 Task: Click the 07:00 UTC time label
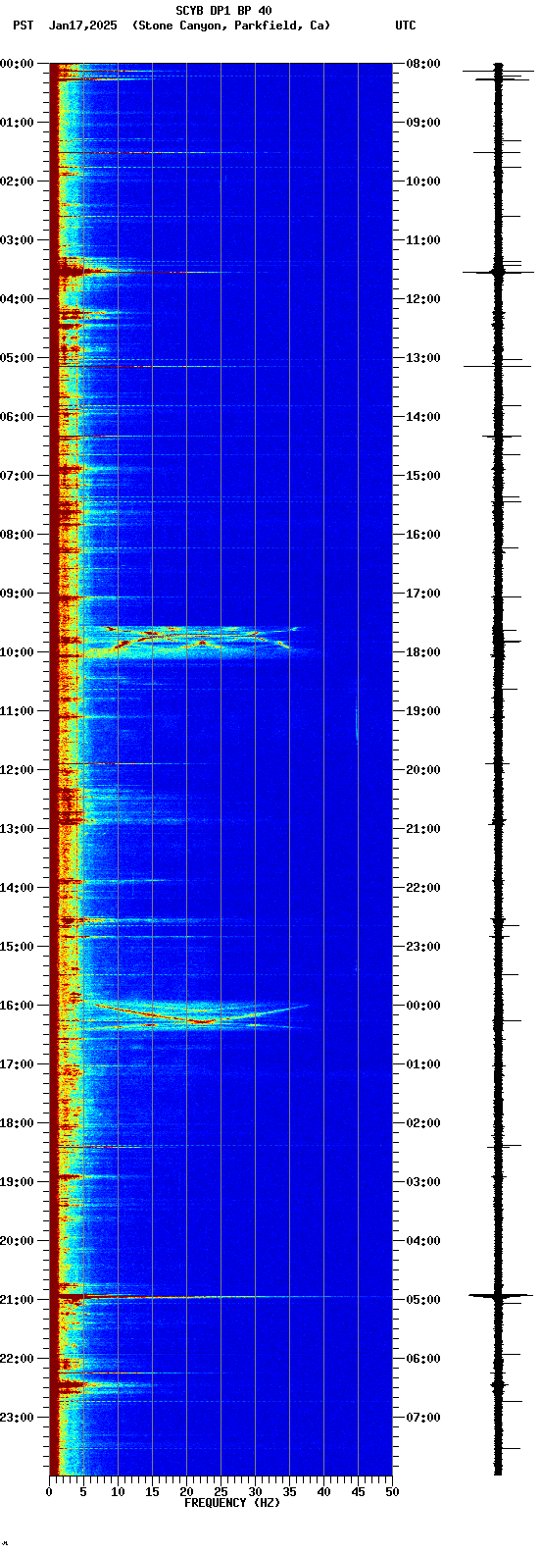click(423, 1418)
